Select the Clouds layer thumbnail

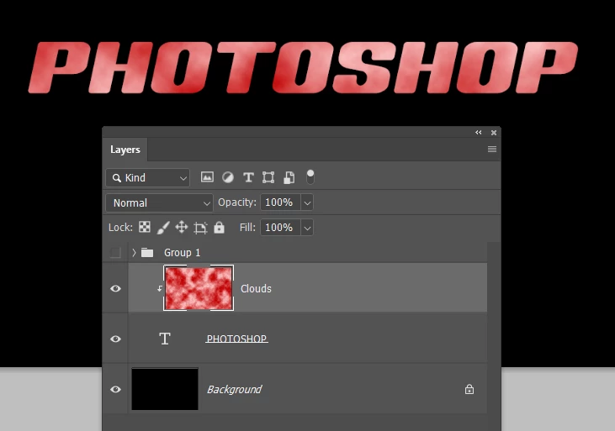[x=199, y=288]
